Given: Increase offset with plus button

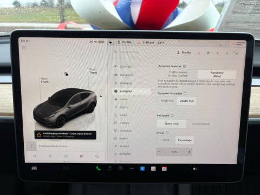Looking at the screenshot, I should pos(189,152).
